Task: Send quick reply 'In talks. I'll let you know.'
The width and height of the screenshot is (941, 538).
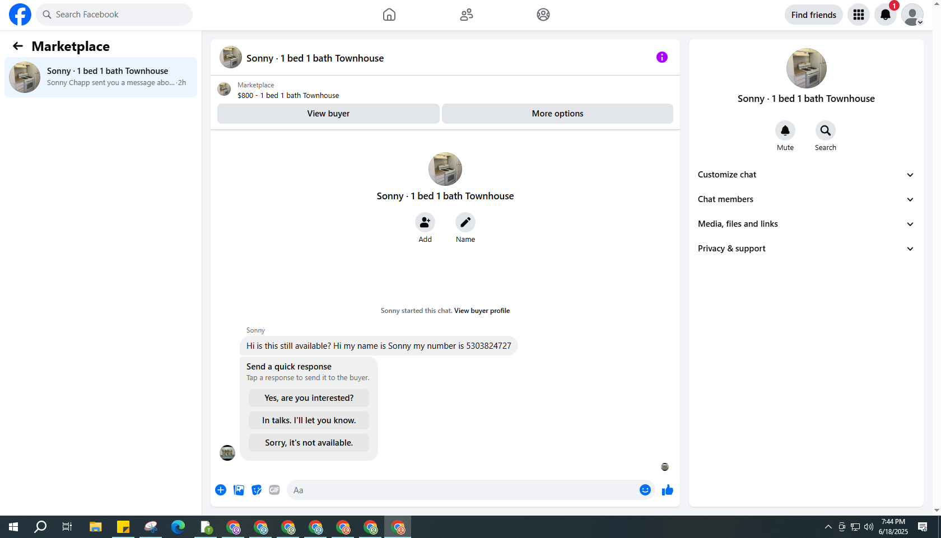Action: (309, 420)
